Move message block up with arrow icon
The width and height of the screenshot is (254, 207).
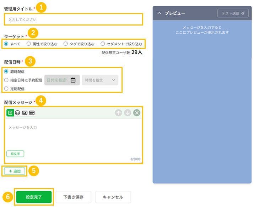click(x=118, y=113)
